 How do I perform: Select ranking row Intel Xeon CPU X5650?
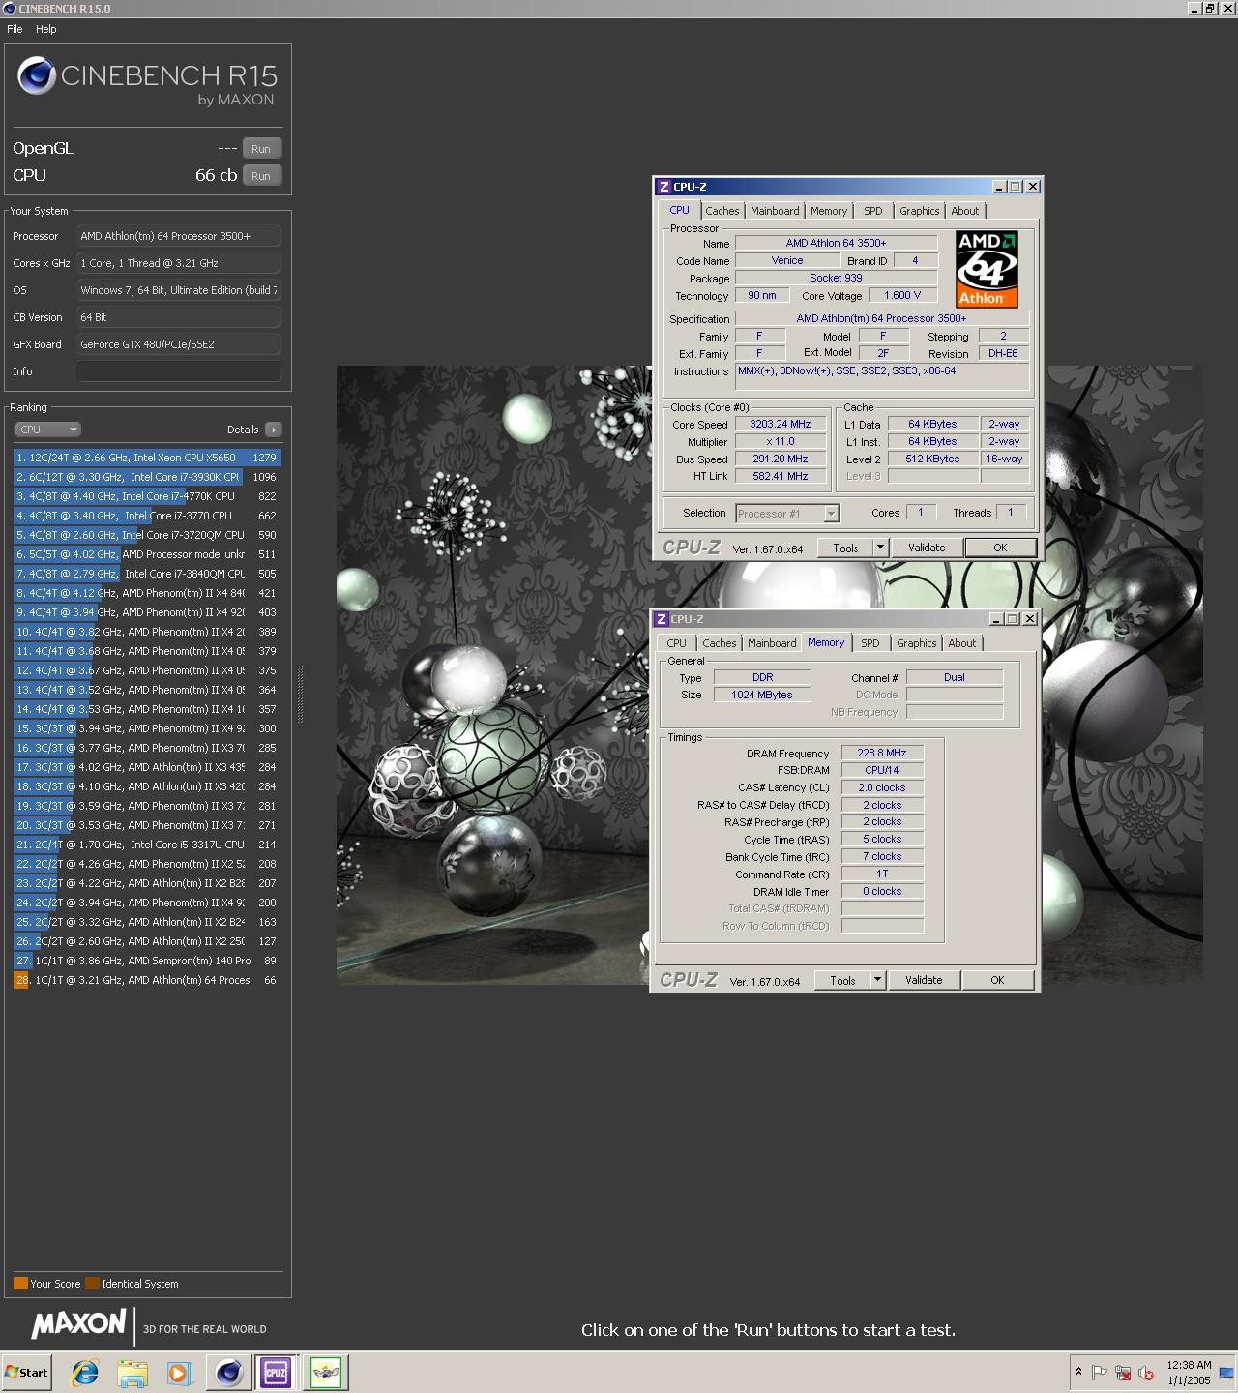(147, 458)
